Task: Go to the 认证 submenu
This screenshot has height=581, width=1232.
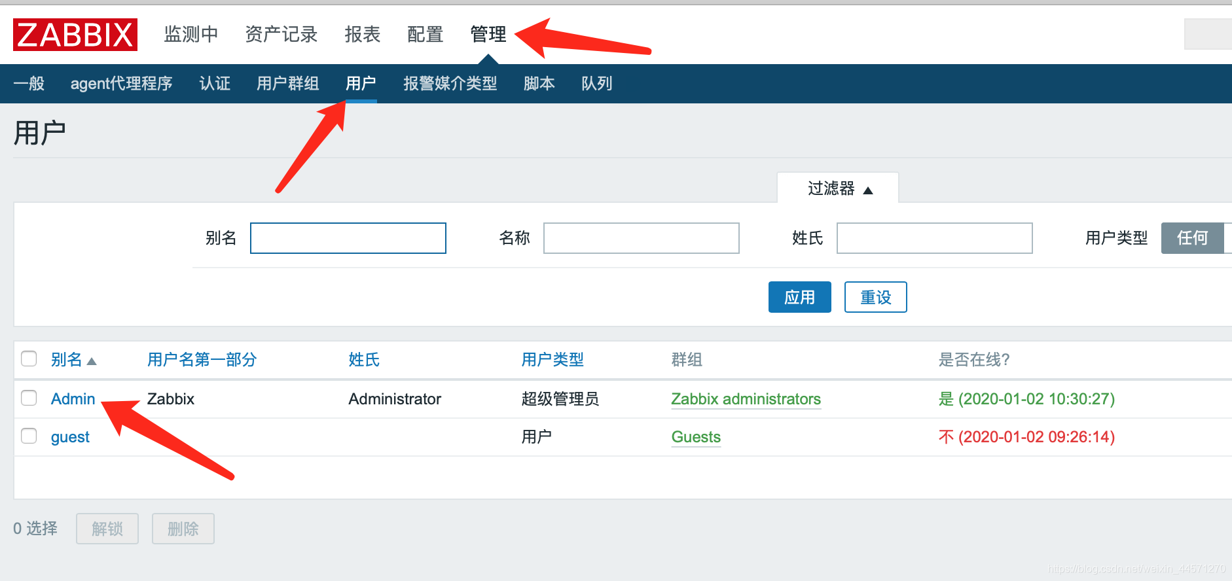Action: pyautogui.click(x=215, y=83)
